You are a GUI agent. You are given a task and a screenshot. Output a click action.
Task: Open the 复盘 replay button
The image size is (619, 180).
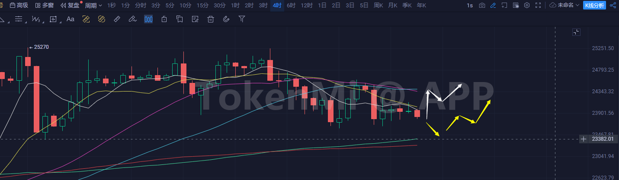tap(70, 6)
